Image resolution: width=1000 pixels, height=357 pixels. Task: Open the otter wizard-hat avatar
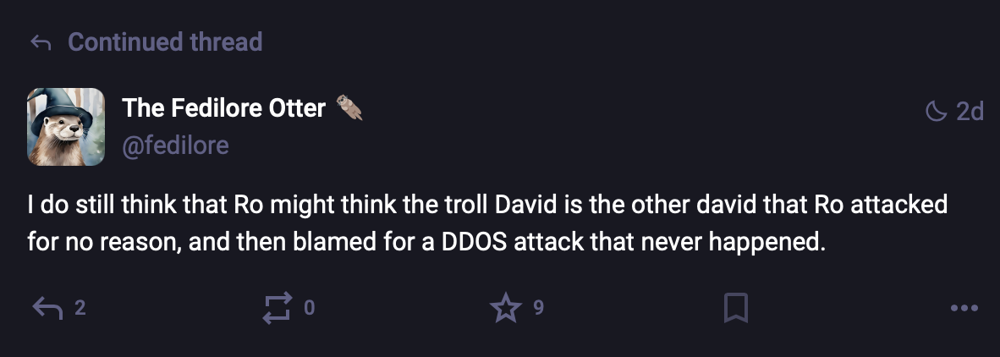tap(66, 127)
